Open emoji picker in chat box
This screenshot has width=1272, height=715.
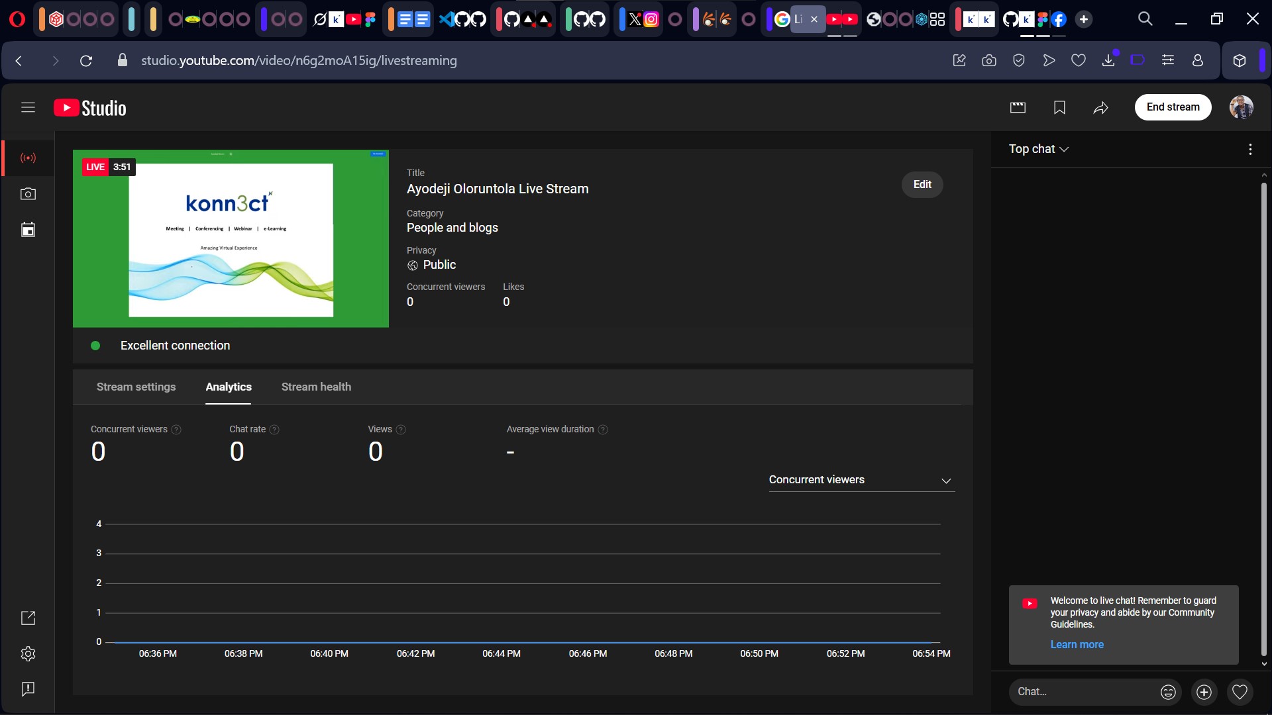1168,692
